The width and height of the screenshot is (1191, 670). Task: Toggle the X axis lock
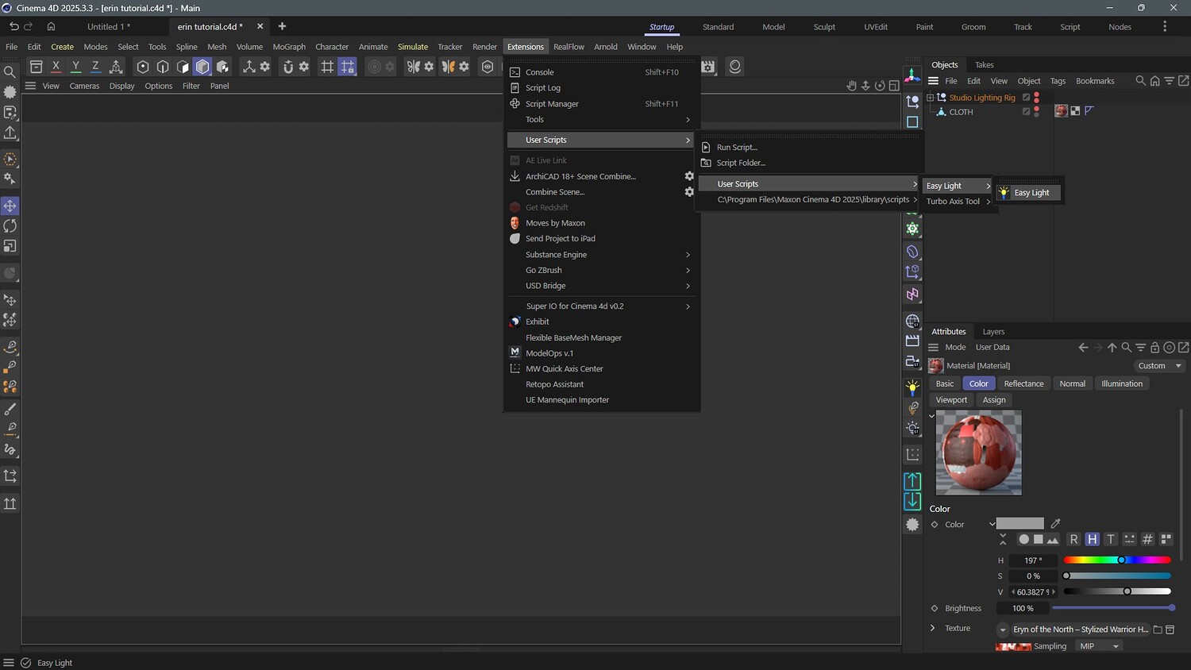56,67
